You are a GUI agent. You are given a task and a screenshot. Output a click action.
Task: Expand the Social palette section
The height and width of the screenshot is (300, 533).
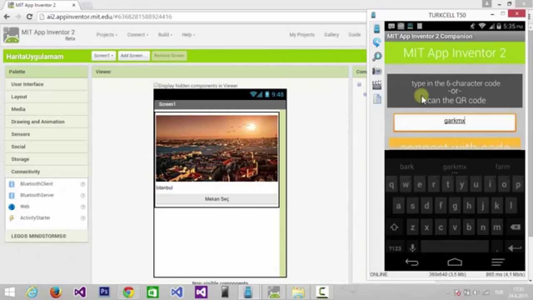tap(47, 147)
